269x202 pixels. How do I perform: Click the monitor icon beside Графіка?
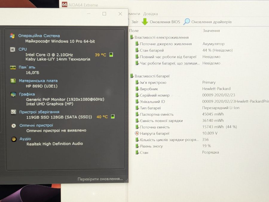[x=13, y=94]
